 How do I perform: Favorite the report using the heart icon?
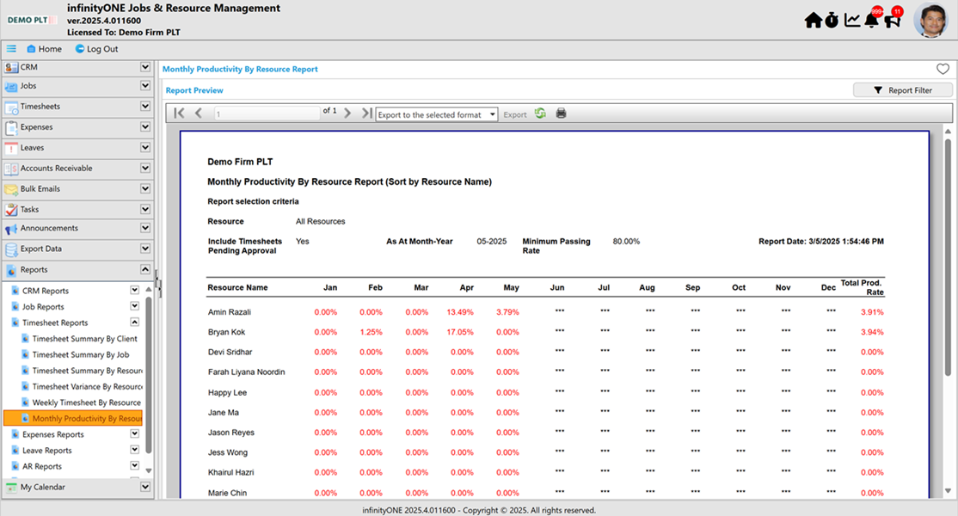click(942, 69)
